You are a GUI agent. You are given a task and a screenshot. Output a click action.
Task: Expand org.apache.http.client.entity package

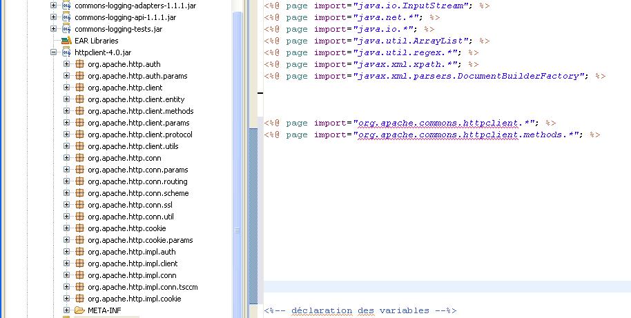(x=66, y=99)
